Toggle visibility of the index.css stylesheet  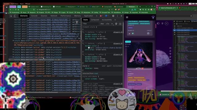(x=175, y=26)
